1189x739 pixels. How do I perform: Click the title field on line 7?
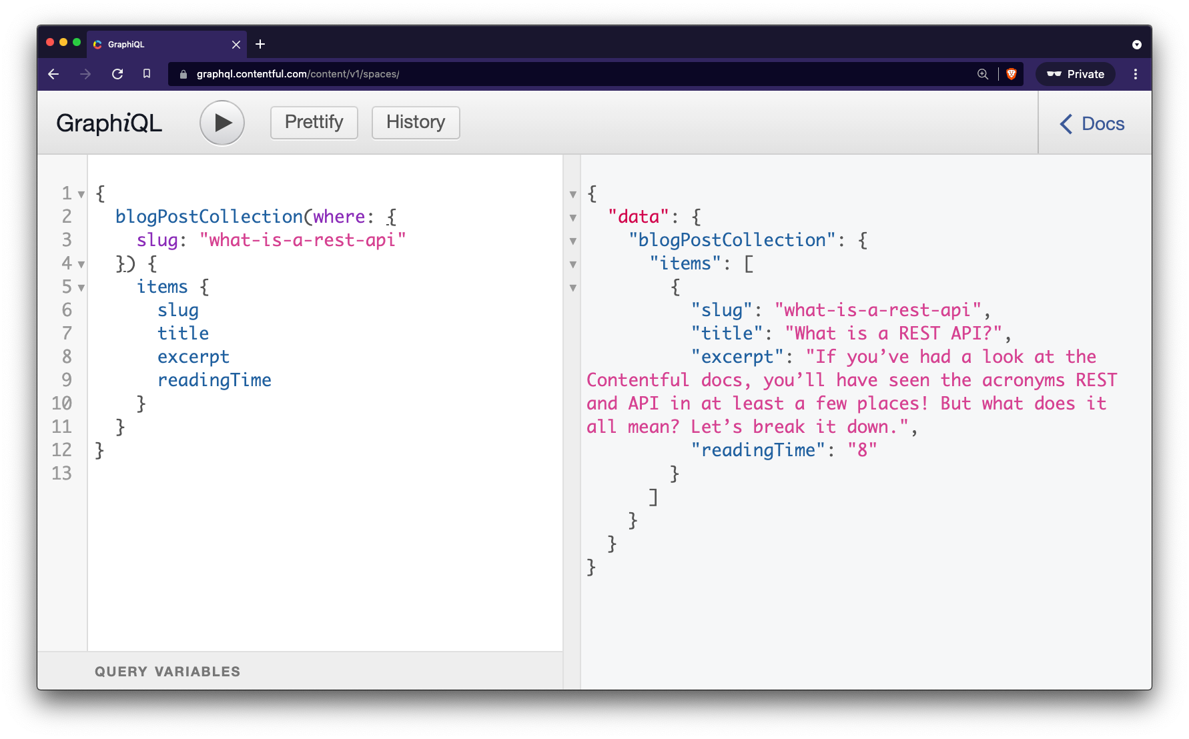183,333
